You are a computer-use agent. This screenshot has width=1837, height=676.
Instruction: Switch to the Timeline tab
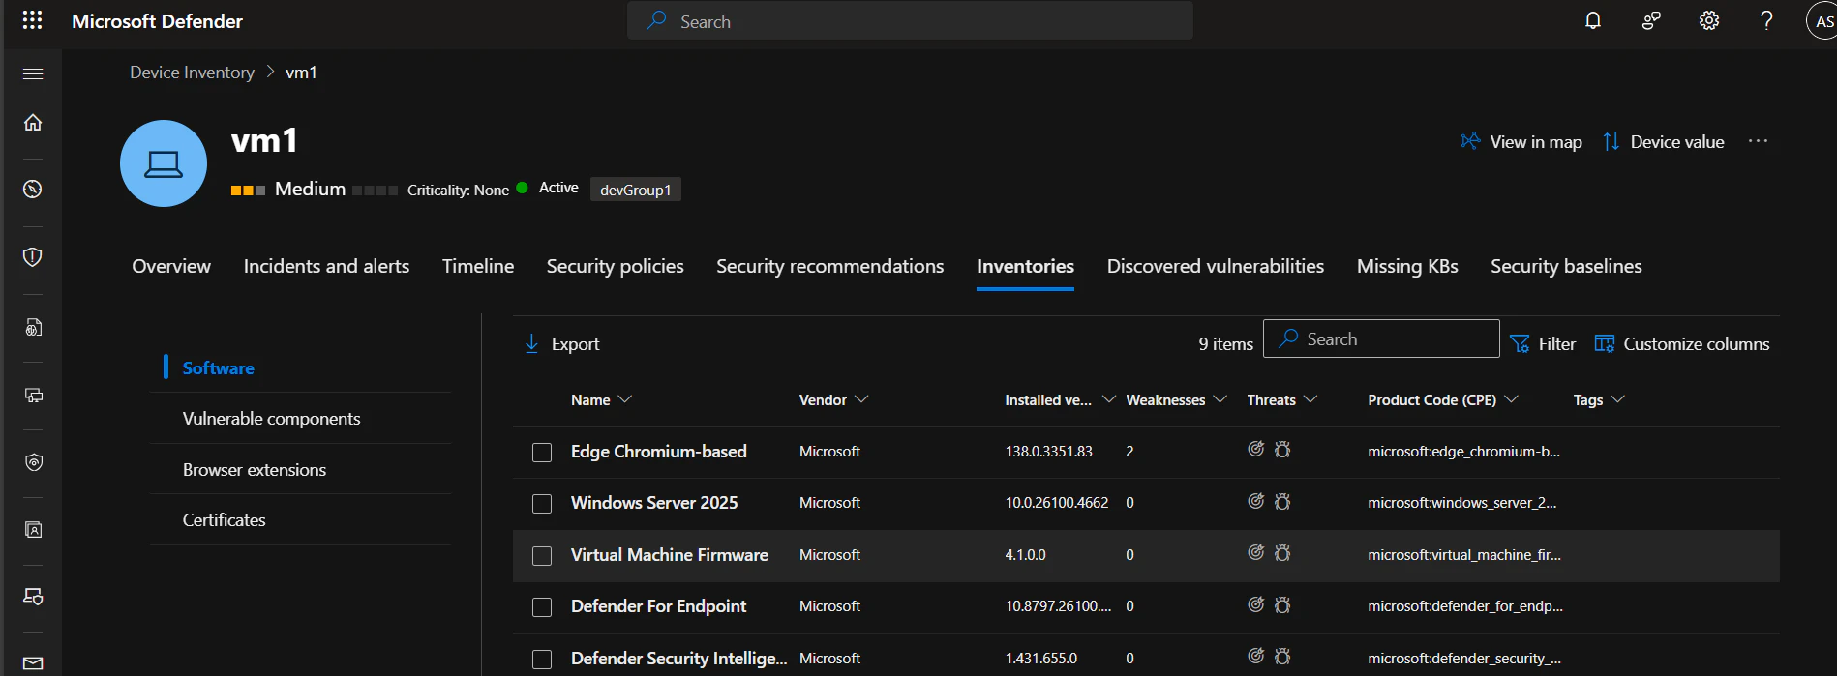tap(478, 266)
